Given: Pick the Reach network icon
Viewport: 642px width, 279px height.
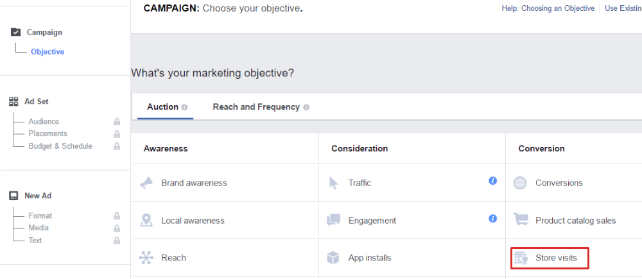Looking at the screenshot, I should click(146, 258).
